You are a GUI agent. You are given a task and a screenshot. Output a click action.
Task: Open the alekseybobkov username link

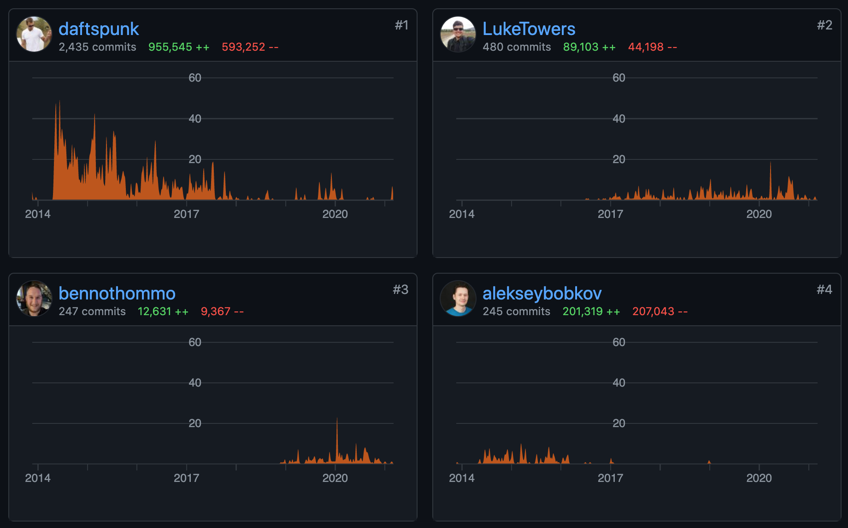point(542,293)
